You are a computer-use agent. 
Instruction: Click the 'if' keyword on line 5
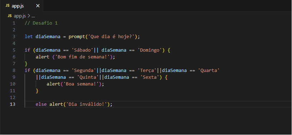click(27, 50)
